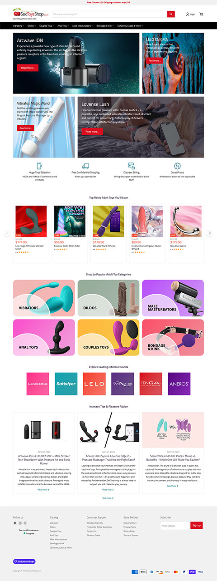Viewport: 217px width, 581px height.
Task: Expand the Vibrators menu dropdown
Action: (19, 26)
